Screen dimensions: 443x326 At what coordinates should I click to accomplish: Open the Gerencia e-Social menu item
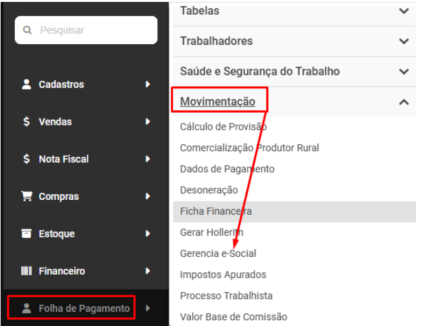click(218, 254)
